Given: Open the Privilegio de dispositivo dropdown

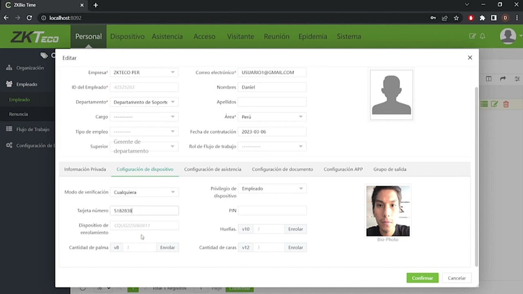Looking at the screenshot, I should coord(272,189).
